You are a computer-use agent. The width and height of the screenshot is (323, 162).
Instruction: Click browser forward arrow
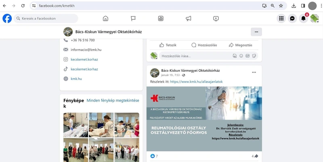click(x=14, y=6)
